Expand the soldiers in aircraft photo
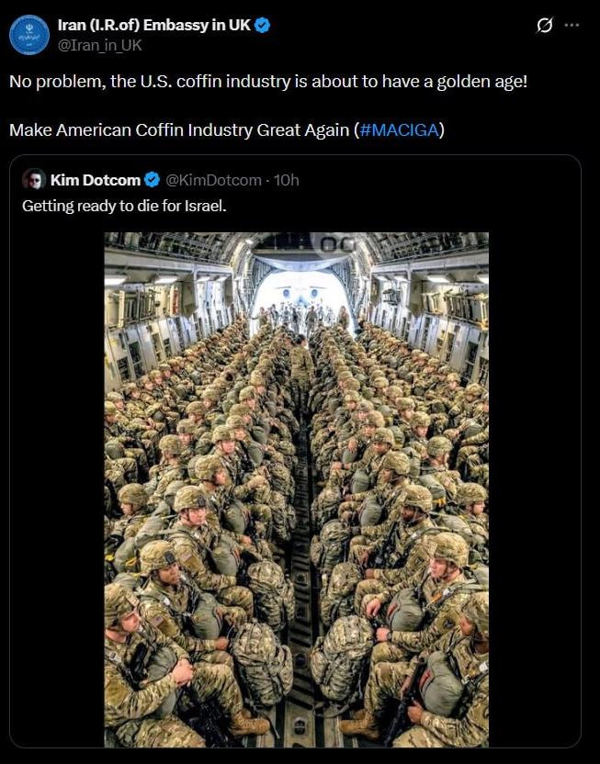This screenshot has width=600, height=764. click(296, 514)
